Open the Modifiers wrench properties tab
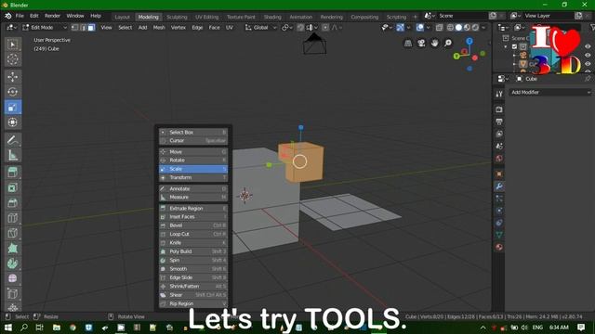The height and width of the screenshot is (334, 595). click(499, 186)
